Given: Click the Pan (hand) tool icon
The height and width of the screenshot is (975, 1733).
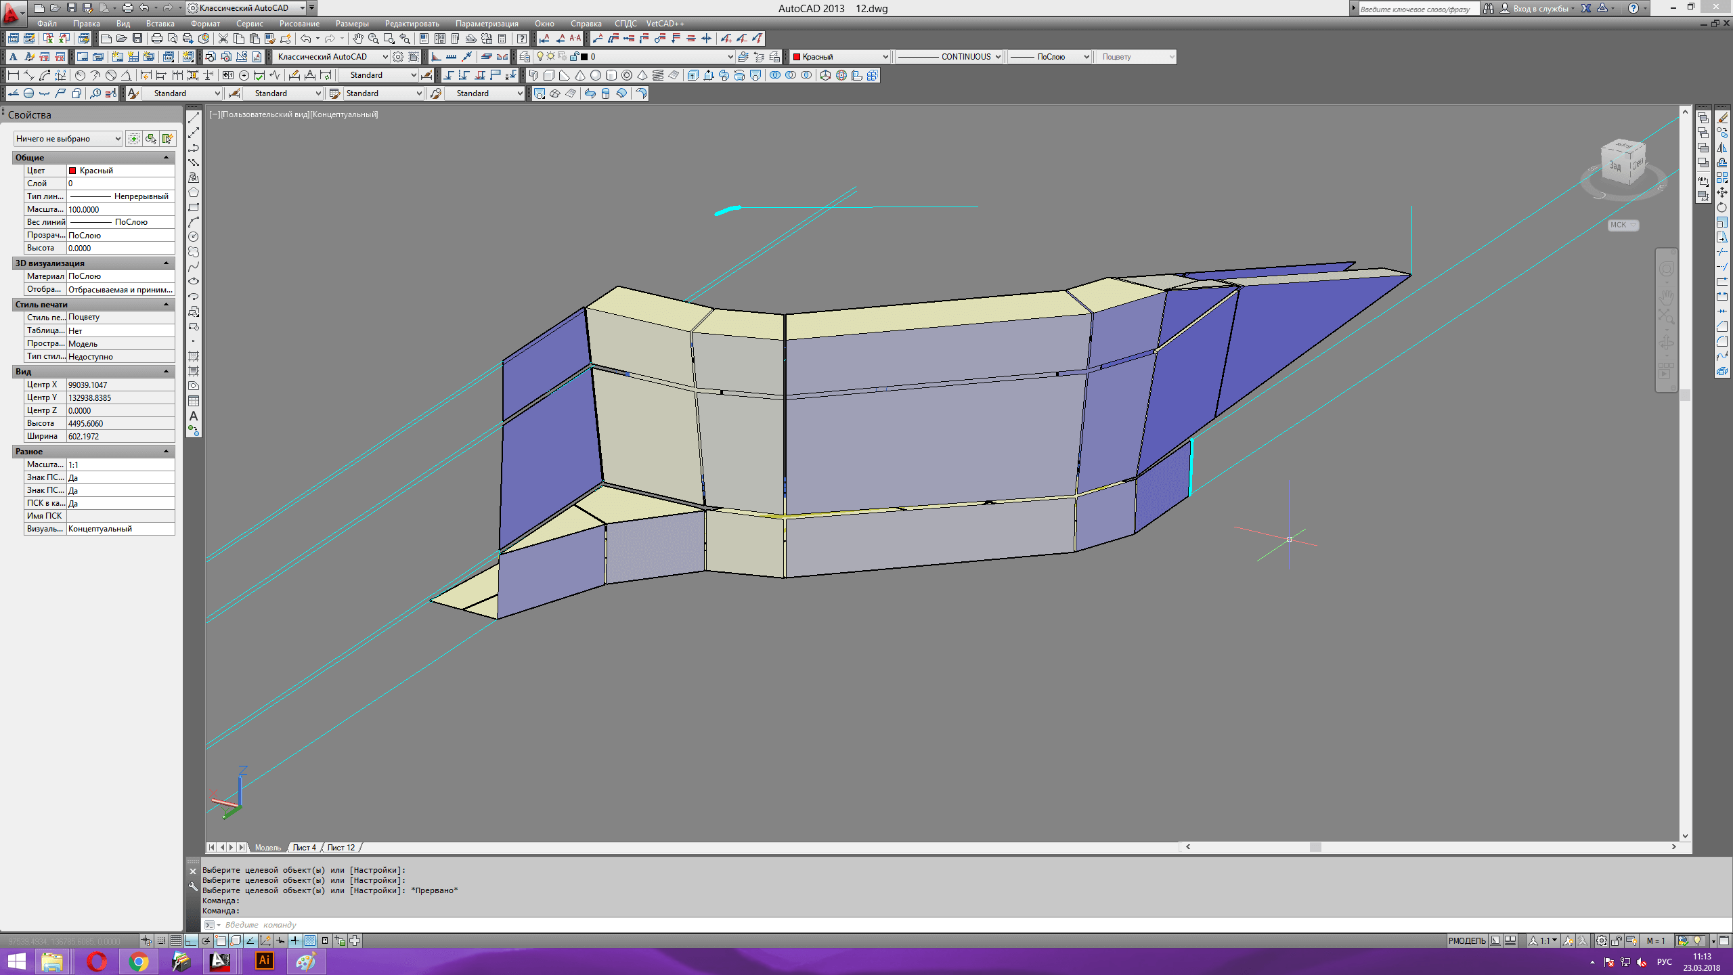Looking at the screenshot, I should (357, 39).
